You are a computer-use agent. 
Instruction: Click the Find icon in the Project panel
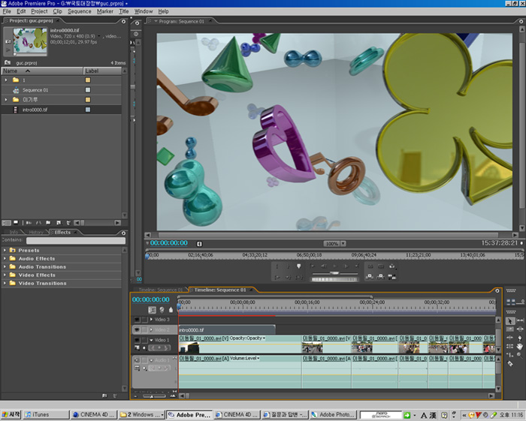38,223
